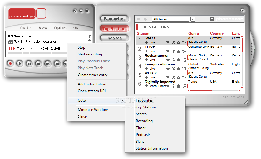
Task: Open SWR3 homepage icon
Action: [179, 42]
